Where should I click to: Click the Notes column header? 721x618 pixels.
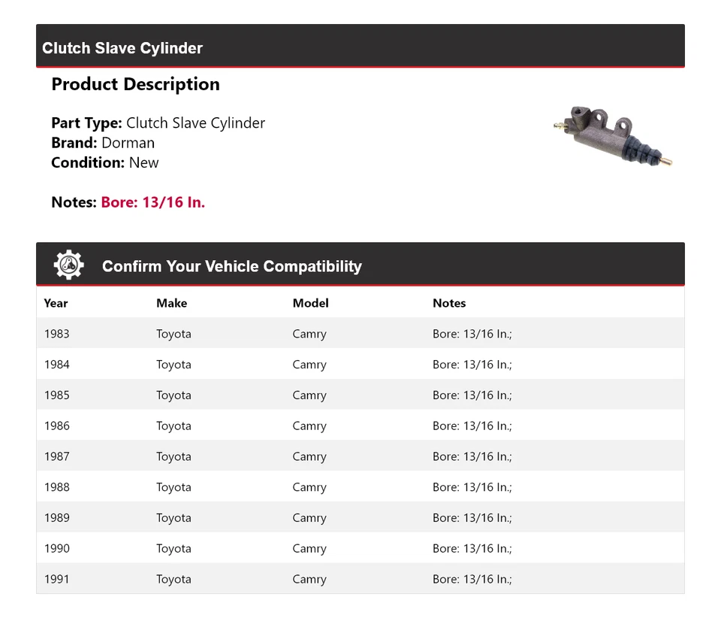(449, 303)
